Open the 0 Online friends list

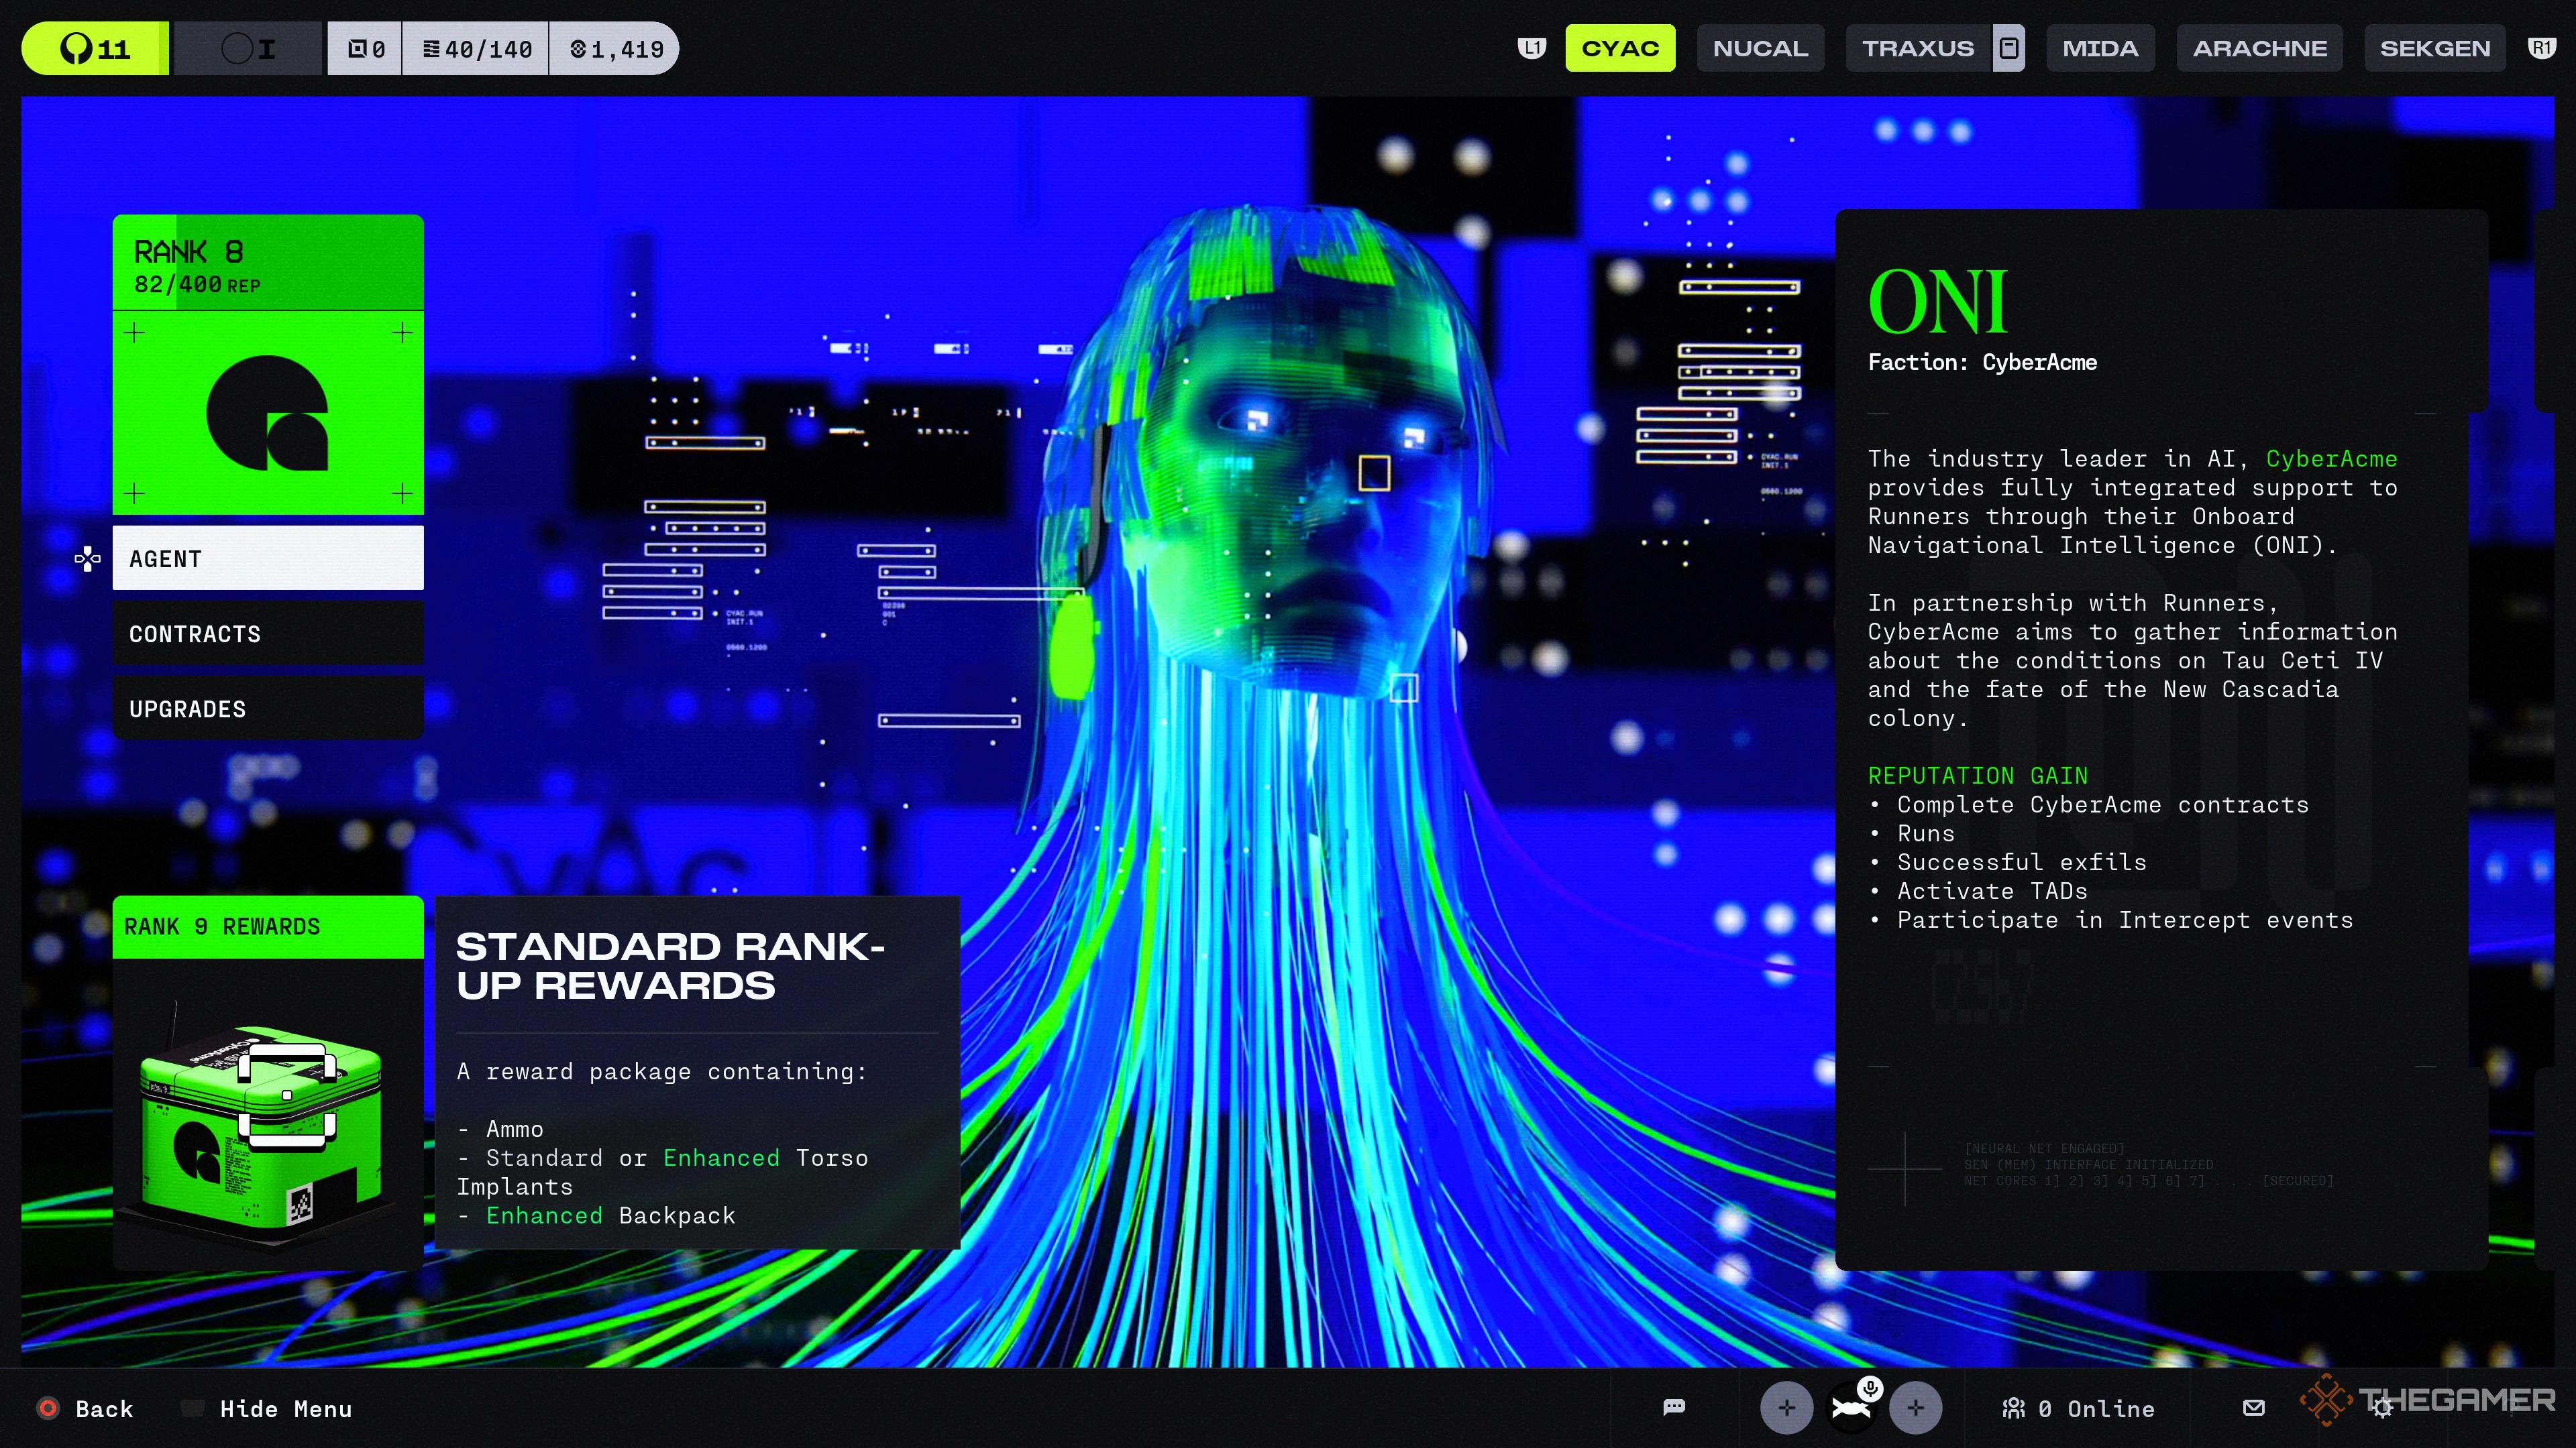pyautogui.click(x=2078, y=1408)
